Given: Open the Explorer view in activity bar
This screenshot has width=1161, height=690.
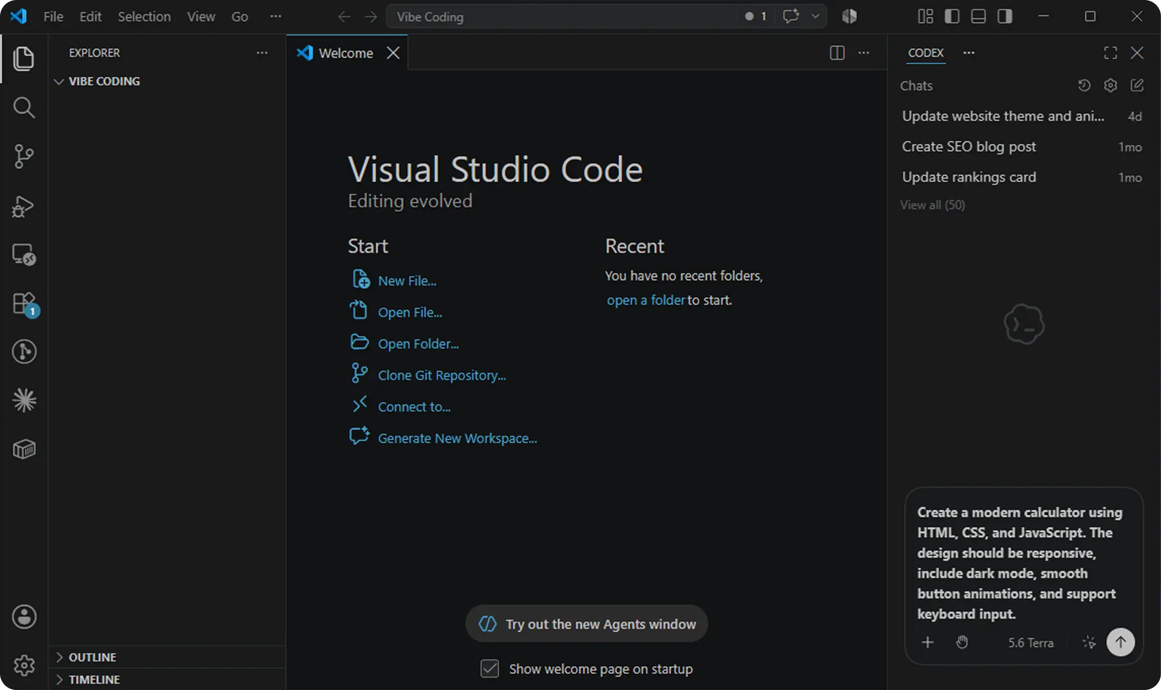Looking at the screenshot, I should pos(23,59).
